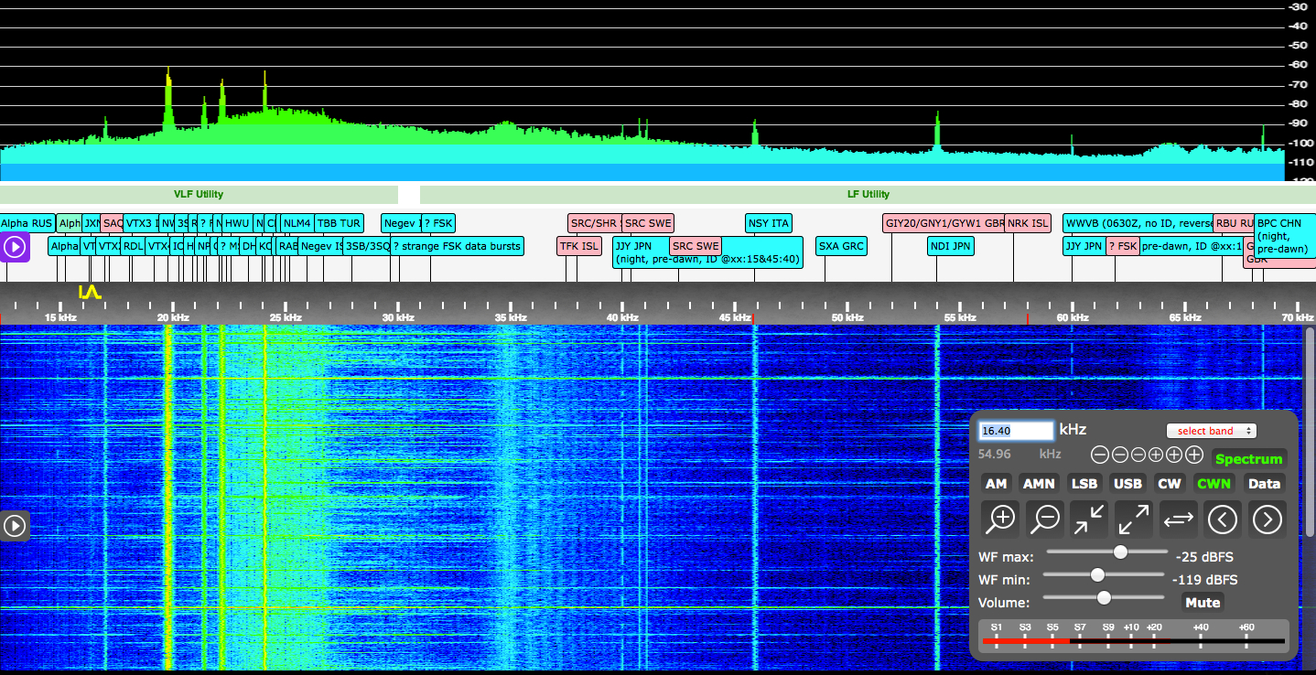Select USB mode

tap(1127, 484)
